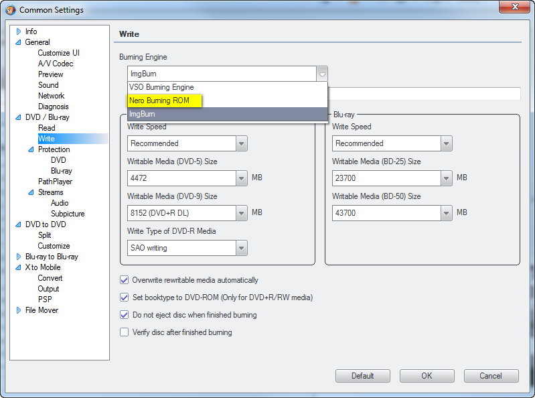Open Writable Media (DVD-5) Size dropdown
The image size is (535, 398).
(x=242, y=178)
